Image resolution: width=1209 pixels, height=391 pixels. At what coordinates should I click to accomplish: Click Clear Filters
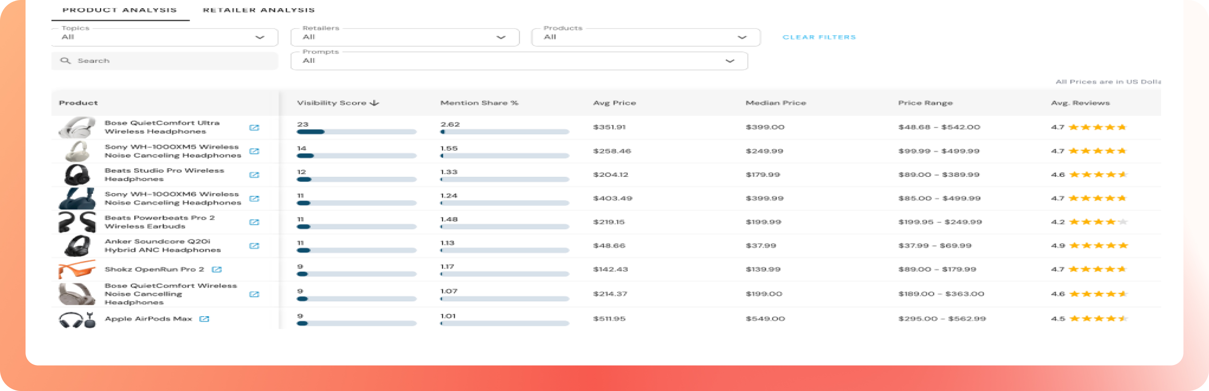coord(818,37)
